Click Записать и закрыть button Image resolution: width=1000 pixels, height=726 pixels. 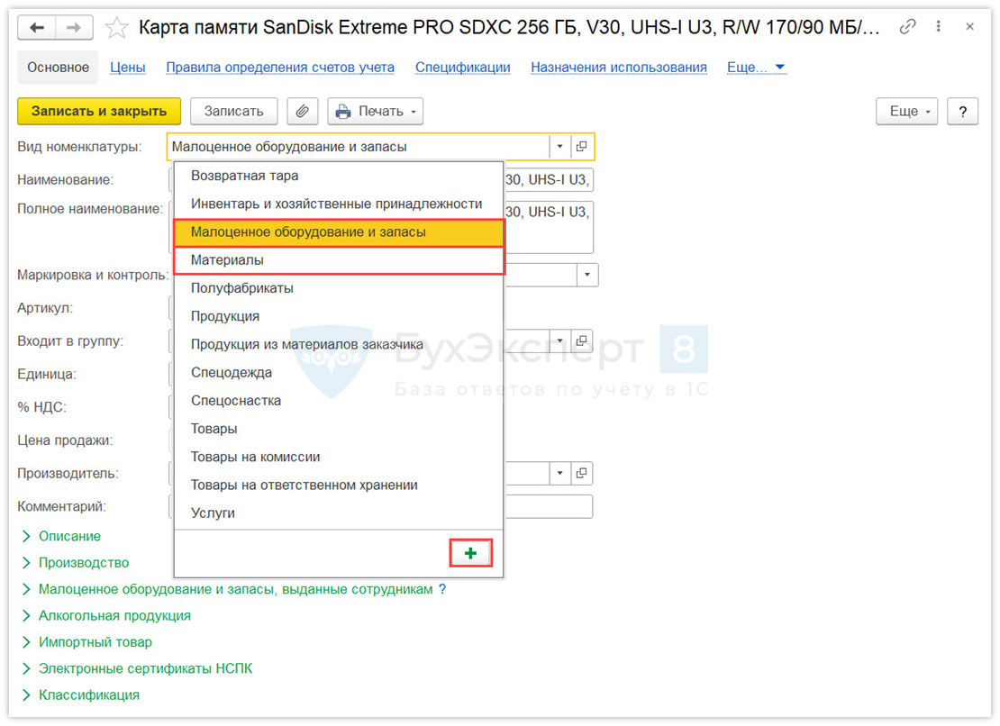[x=99, y=111]
